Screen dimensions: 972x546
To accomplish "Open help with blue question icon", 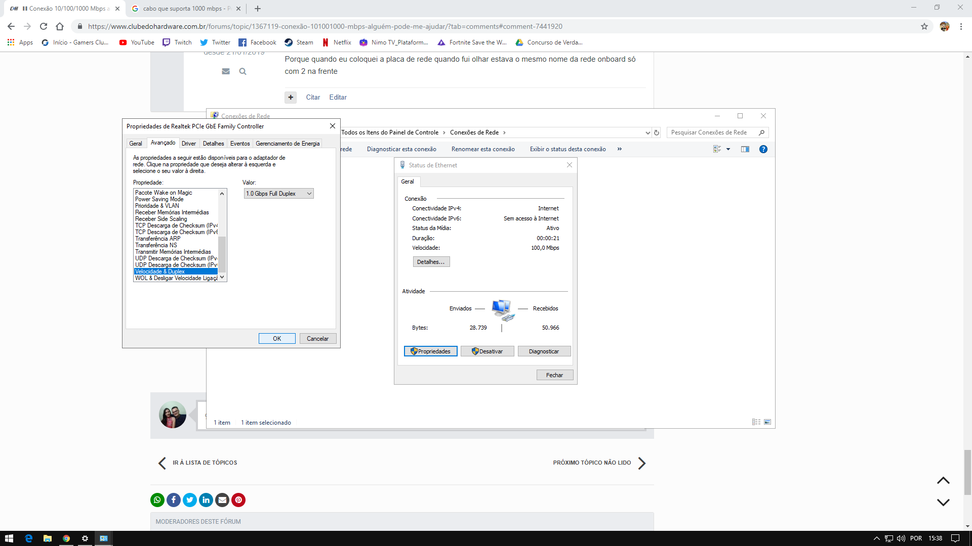I will tap(763, 149).
